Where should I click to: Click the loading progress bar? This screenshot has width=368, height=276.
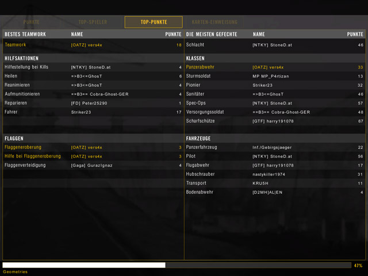click(176, 265)
